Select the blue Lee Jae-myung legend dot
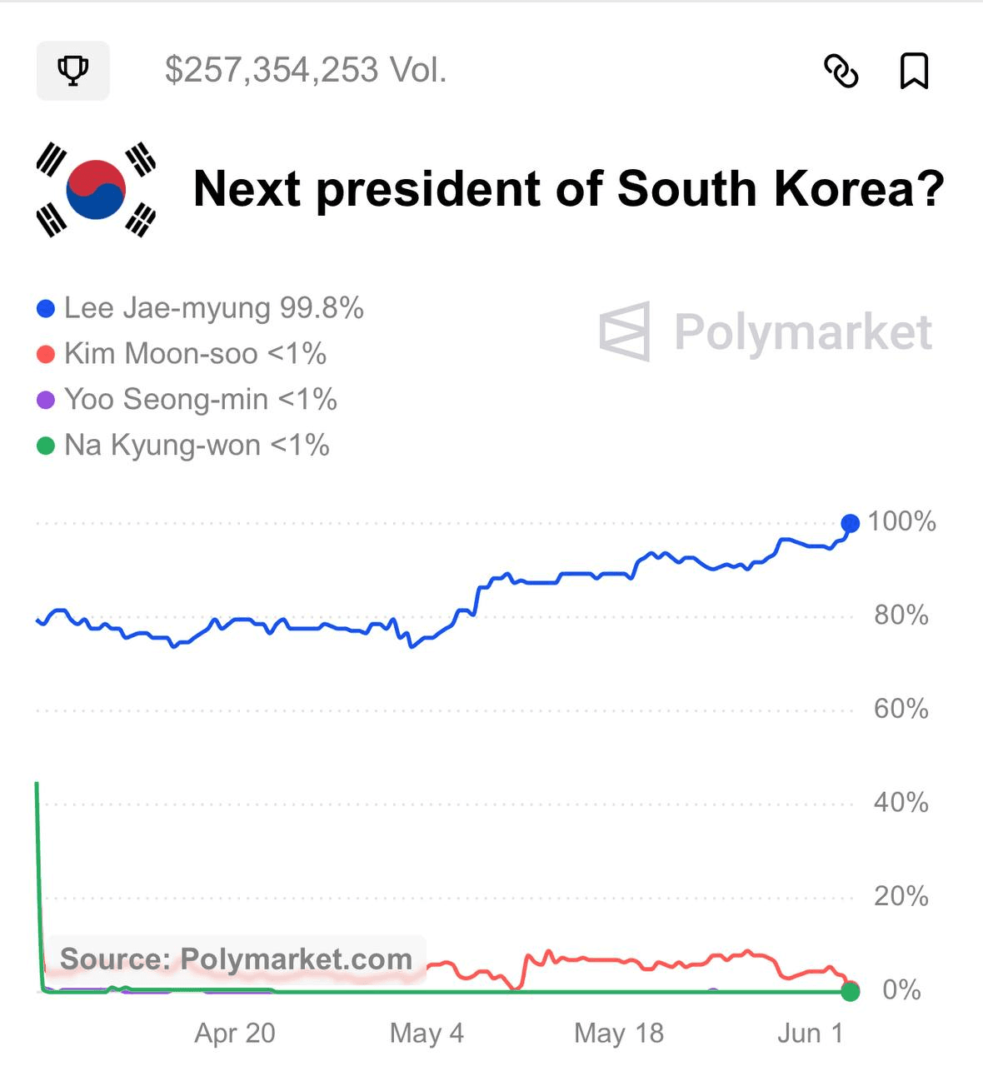The image size is (983, 1066). pyautogui.click(x=46, y=309)
